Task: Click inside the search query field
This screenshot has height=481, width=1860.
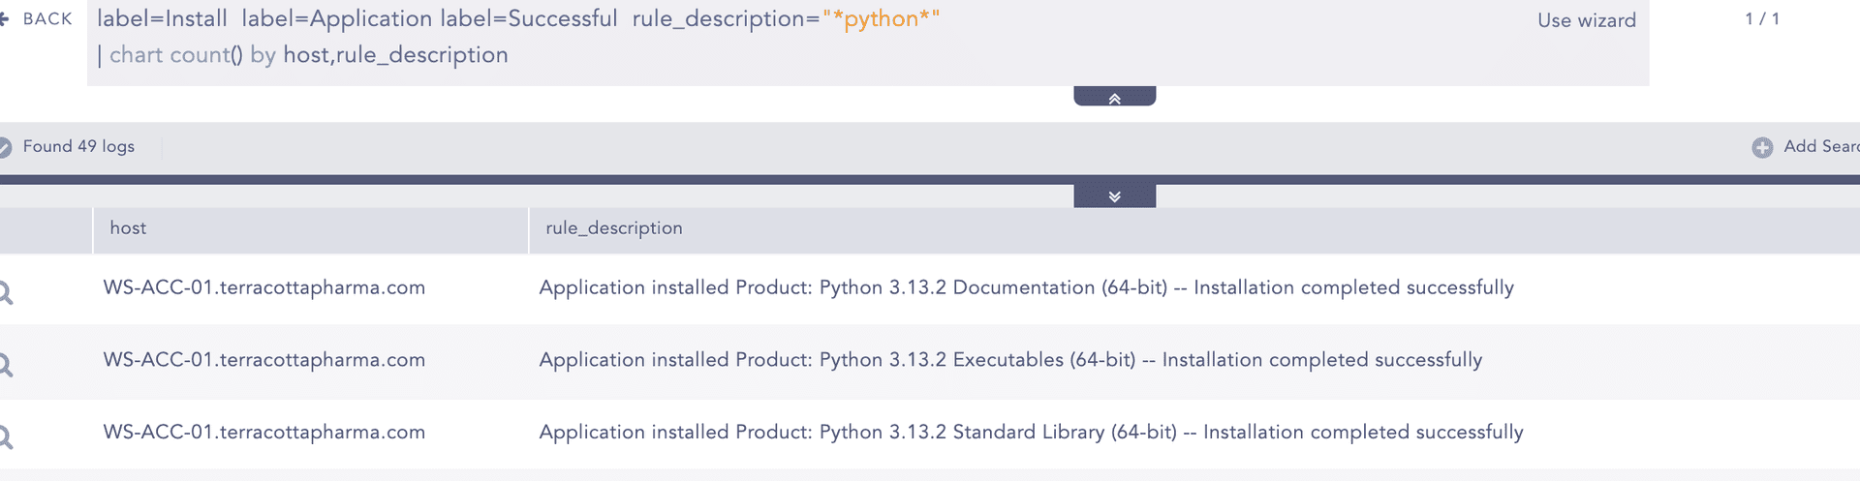Action: click(775, 39)
